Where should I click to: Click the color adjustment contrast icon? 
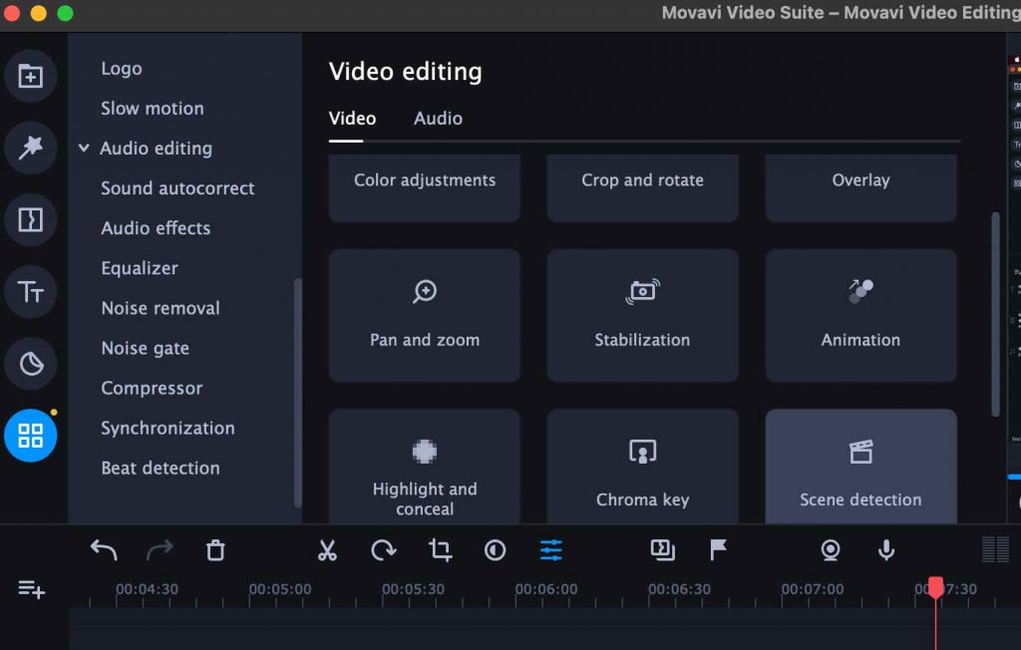(x=495, y=549)
